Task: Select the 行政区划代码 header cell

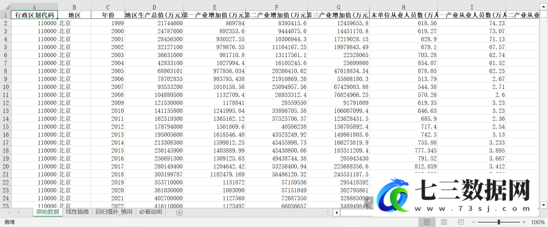Action: [x=35, y=15]
